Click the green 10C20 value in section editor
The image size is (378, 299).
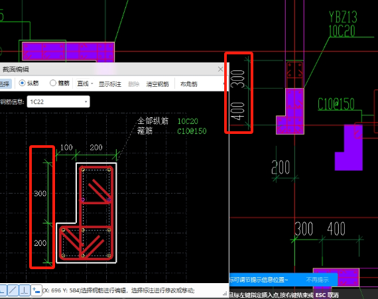click(x=188, y=121)
